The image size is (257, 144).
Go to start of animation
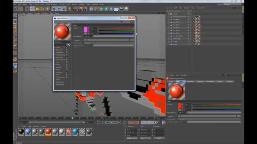(98, 122)
